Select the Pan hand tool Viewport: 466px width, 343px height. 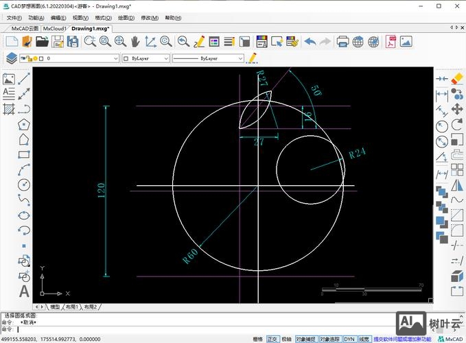pyautogui.click(x=135, y=42)
